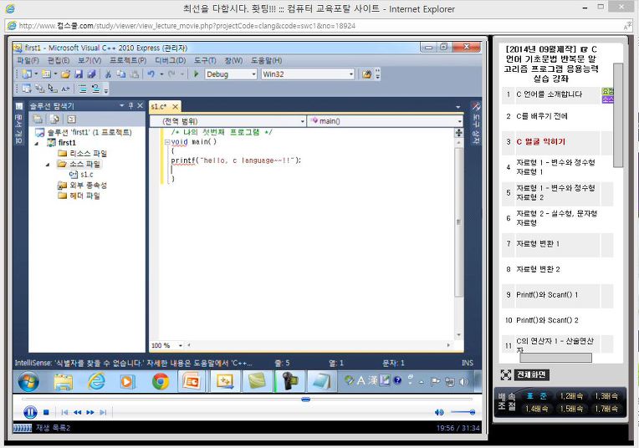The height and width of the screenshot is (448, 639).
Task: Pause the lecture video
Action: pyautogui.click(x=30, y=412)
